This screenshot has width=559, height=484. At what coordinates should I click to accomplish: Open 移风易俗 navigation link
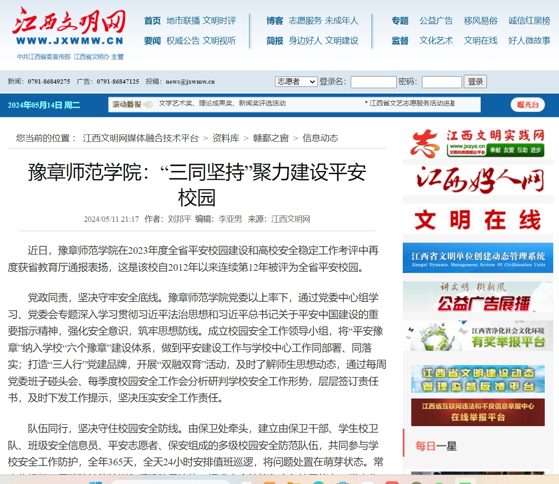click(481, 20)
